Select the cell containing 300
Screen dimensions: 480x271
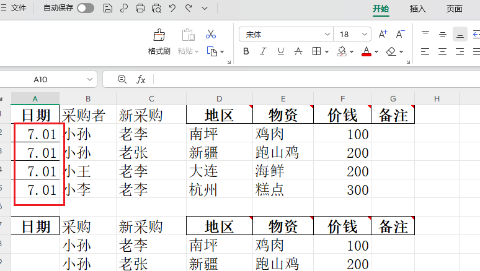click(342, 190)
